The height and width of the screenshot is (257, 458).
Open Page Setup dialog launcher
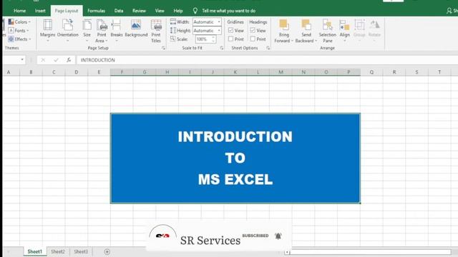(x=163, y=48)
